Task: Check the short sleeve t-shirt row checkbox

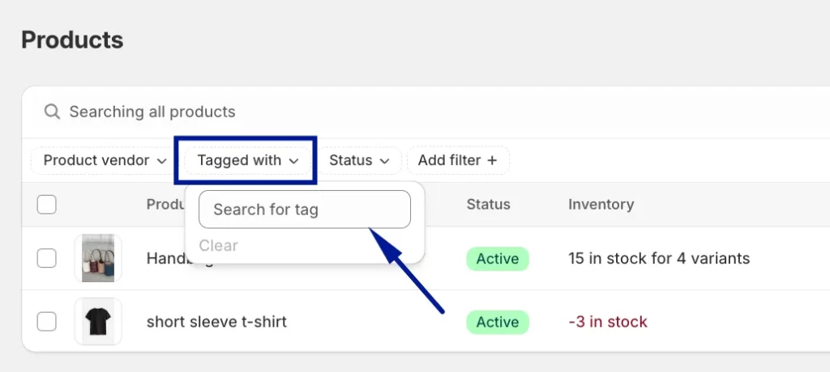Action: tap(47, 322)
